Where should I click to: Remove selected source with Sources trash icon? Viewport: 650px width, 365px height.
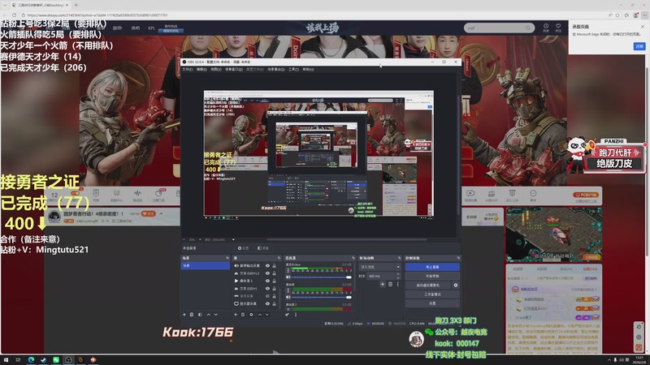click(x=243, y=315)
